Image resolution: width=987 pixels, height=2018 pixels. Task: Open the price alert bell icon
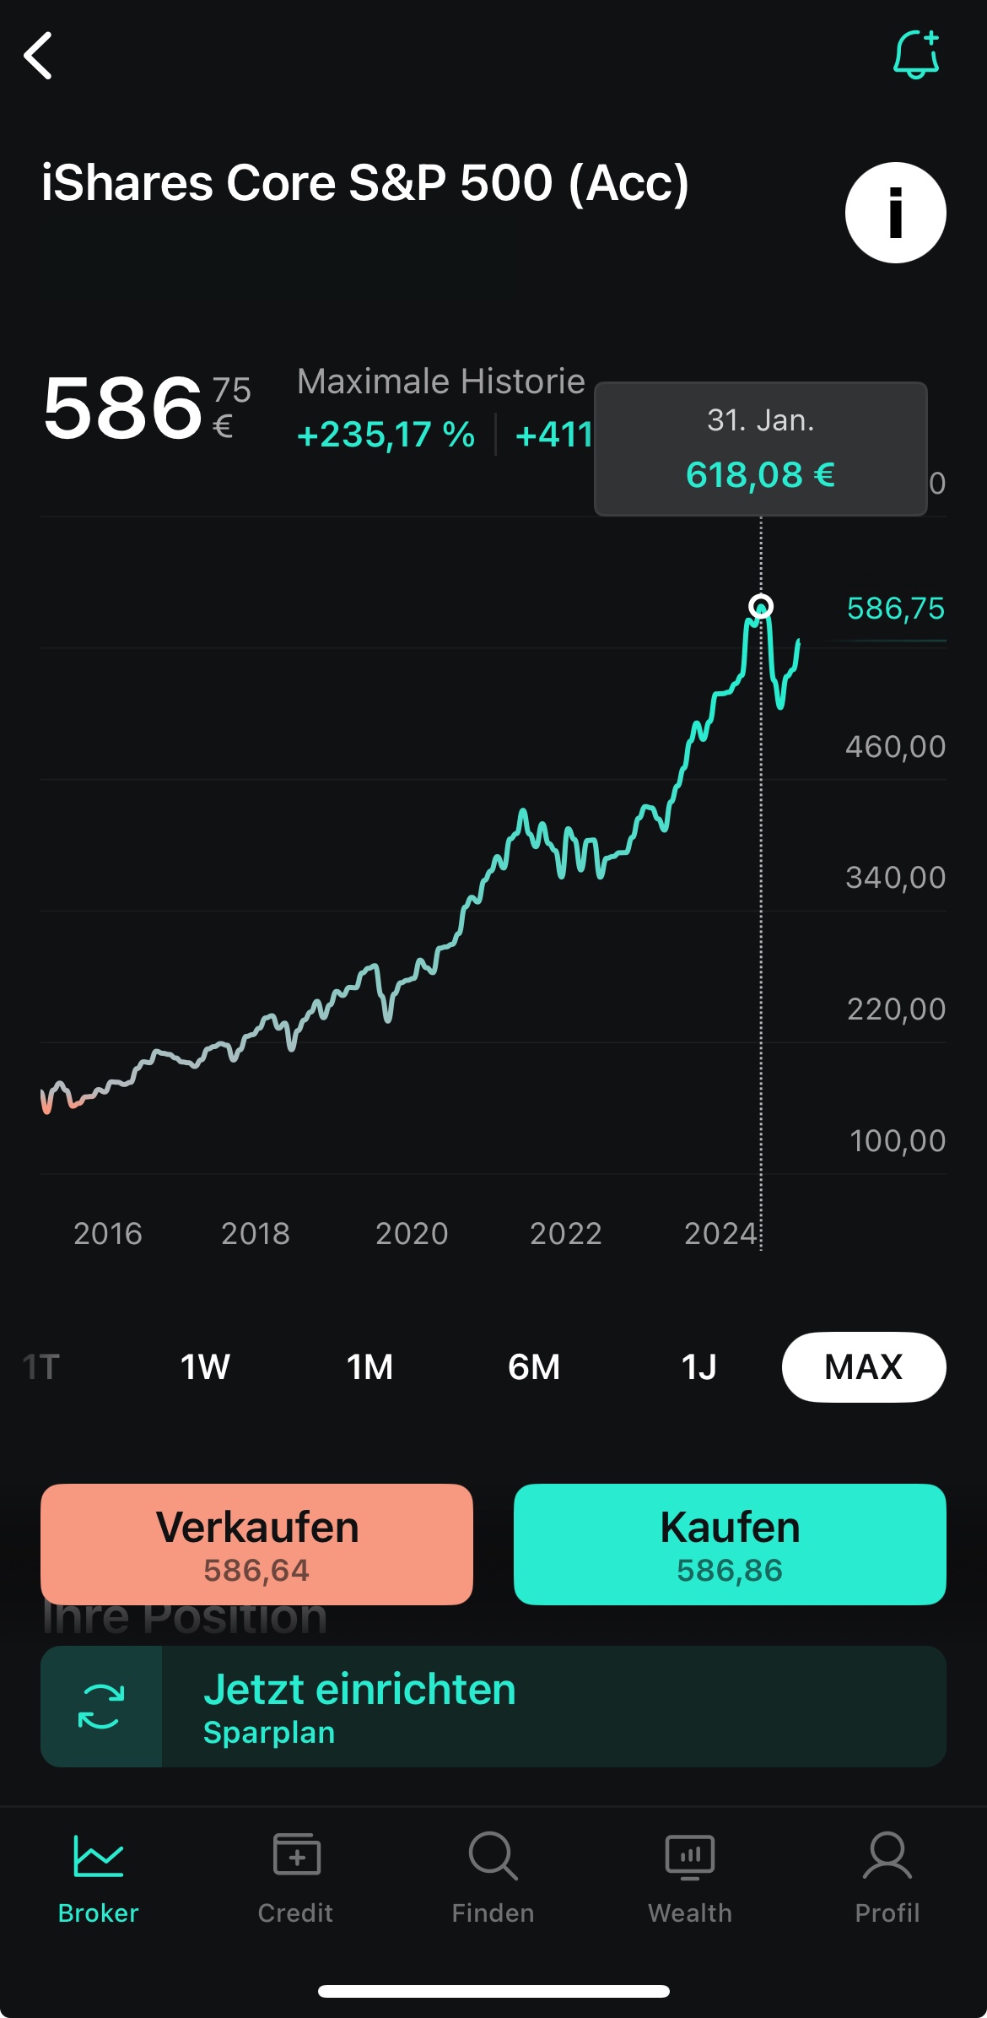915,56
